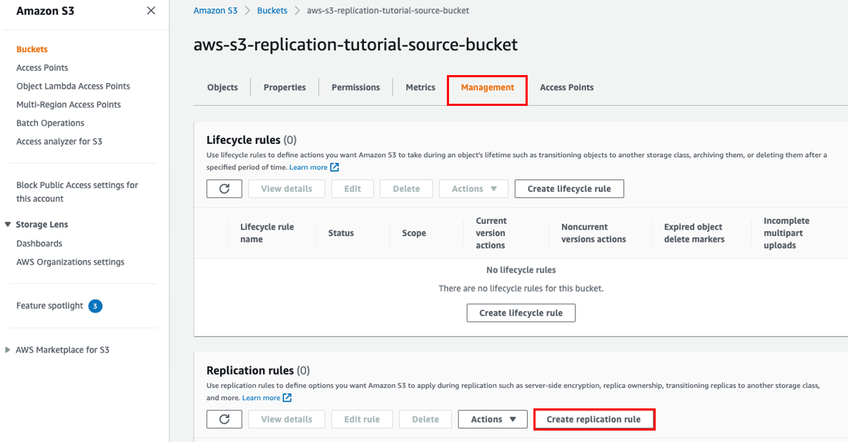Open Object Lambda Access Points sidebar link
The width and height of the screenshot is (848, 442).
[x=73, y=86]
